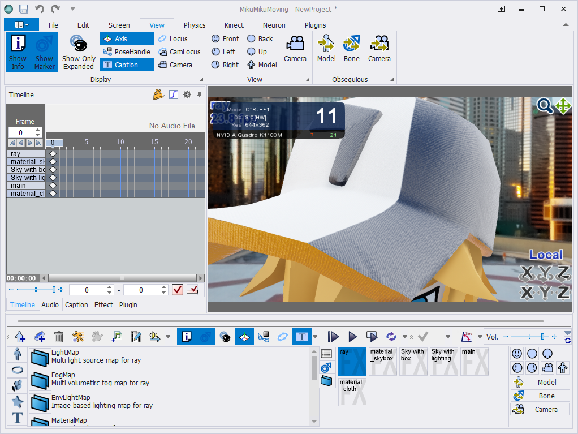Click the timeline settings gear icon

[187, 94]
